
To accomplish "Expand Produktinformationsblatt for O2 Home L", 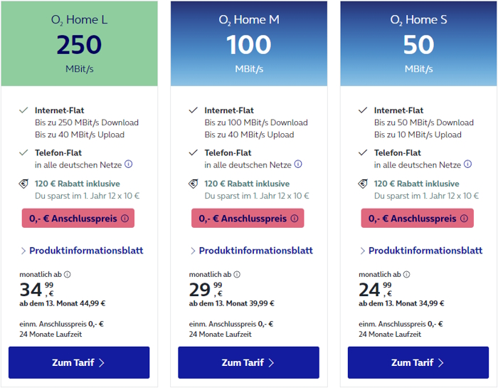I will pyautogui.click(x=82, y=251).
